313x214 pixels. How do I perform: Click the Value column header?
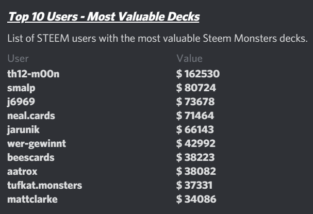pos(189,58)
